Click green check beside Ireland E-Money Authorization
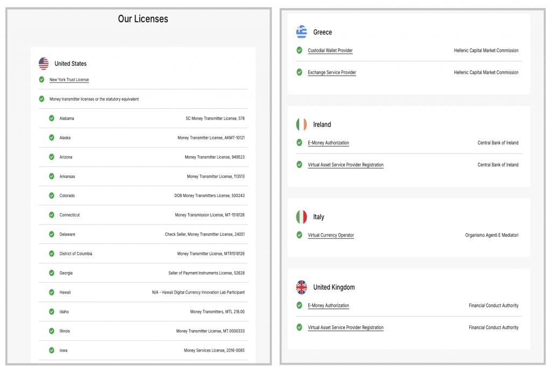 [299, 142]
